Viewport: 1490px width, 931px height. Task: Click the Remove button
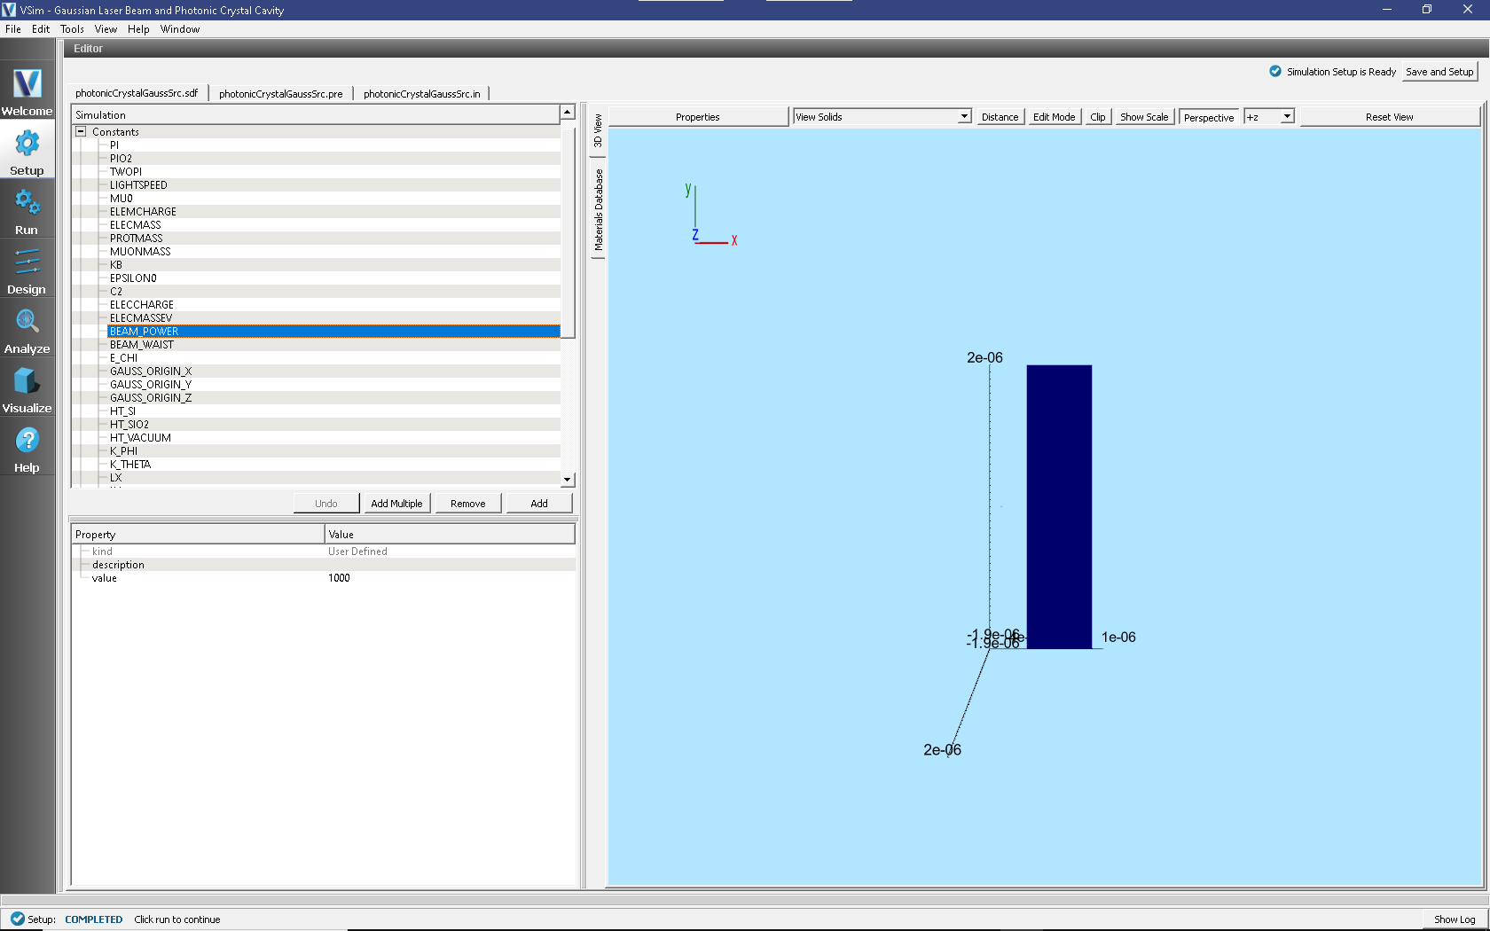click(x=467, y=503)
